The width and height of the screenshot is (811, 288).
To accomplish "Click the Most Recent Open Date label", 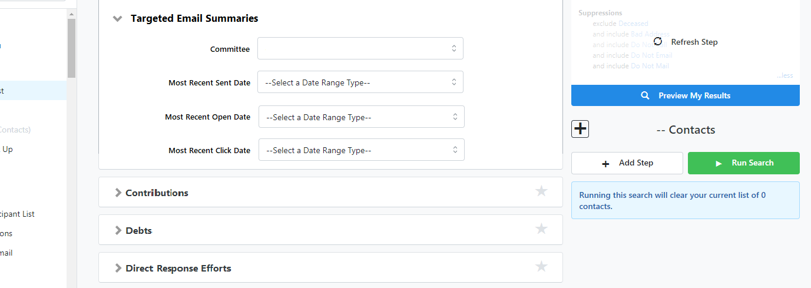I will [208, 117].
